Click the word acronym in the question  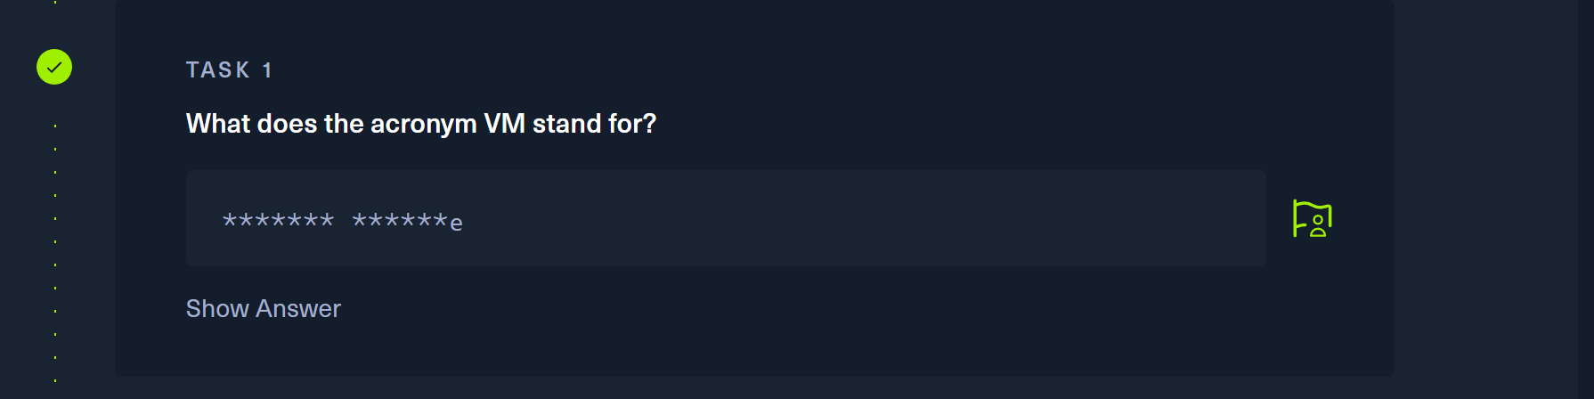pos(423,123)
